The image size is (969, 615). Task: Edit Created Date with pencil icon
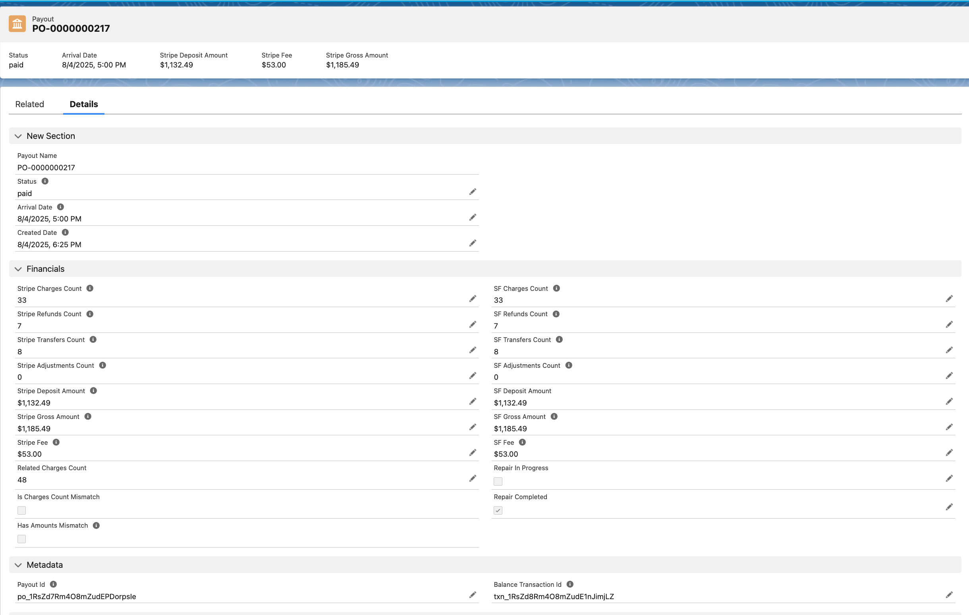473,243
